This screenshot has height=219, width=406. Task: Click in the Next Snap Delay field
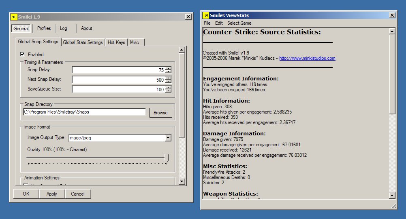click(118, 80)
